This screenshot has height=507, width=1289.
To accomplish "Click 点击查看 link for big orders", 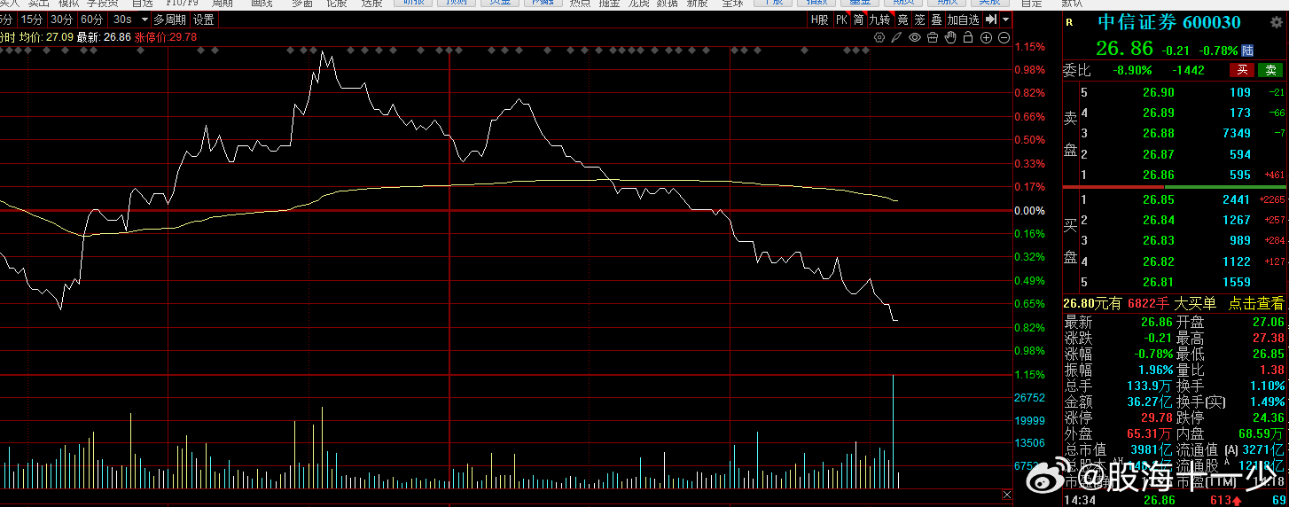I will 1255,303.
